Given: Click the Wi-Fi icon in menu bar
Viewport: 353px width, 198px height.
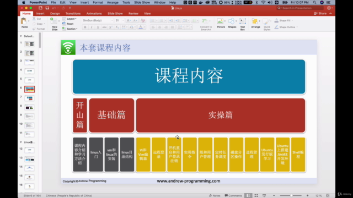Looking at the screenshot, I should [263, 2].
